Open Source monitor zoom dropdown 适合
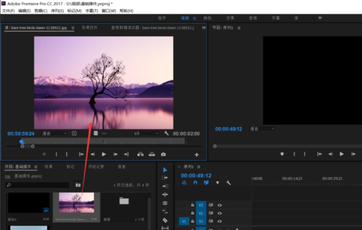Screen dimensions: 362x230 coord(54,133)
